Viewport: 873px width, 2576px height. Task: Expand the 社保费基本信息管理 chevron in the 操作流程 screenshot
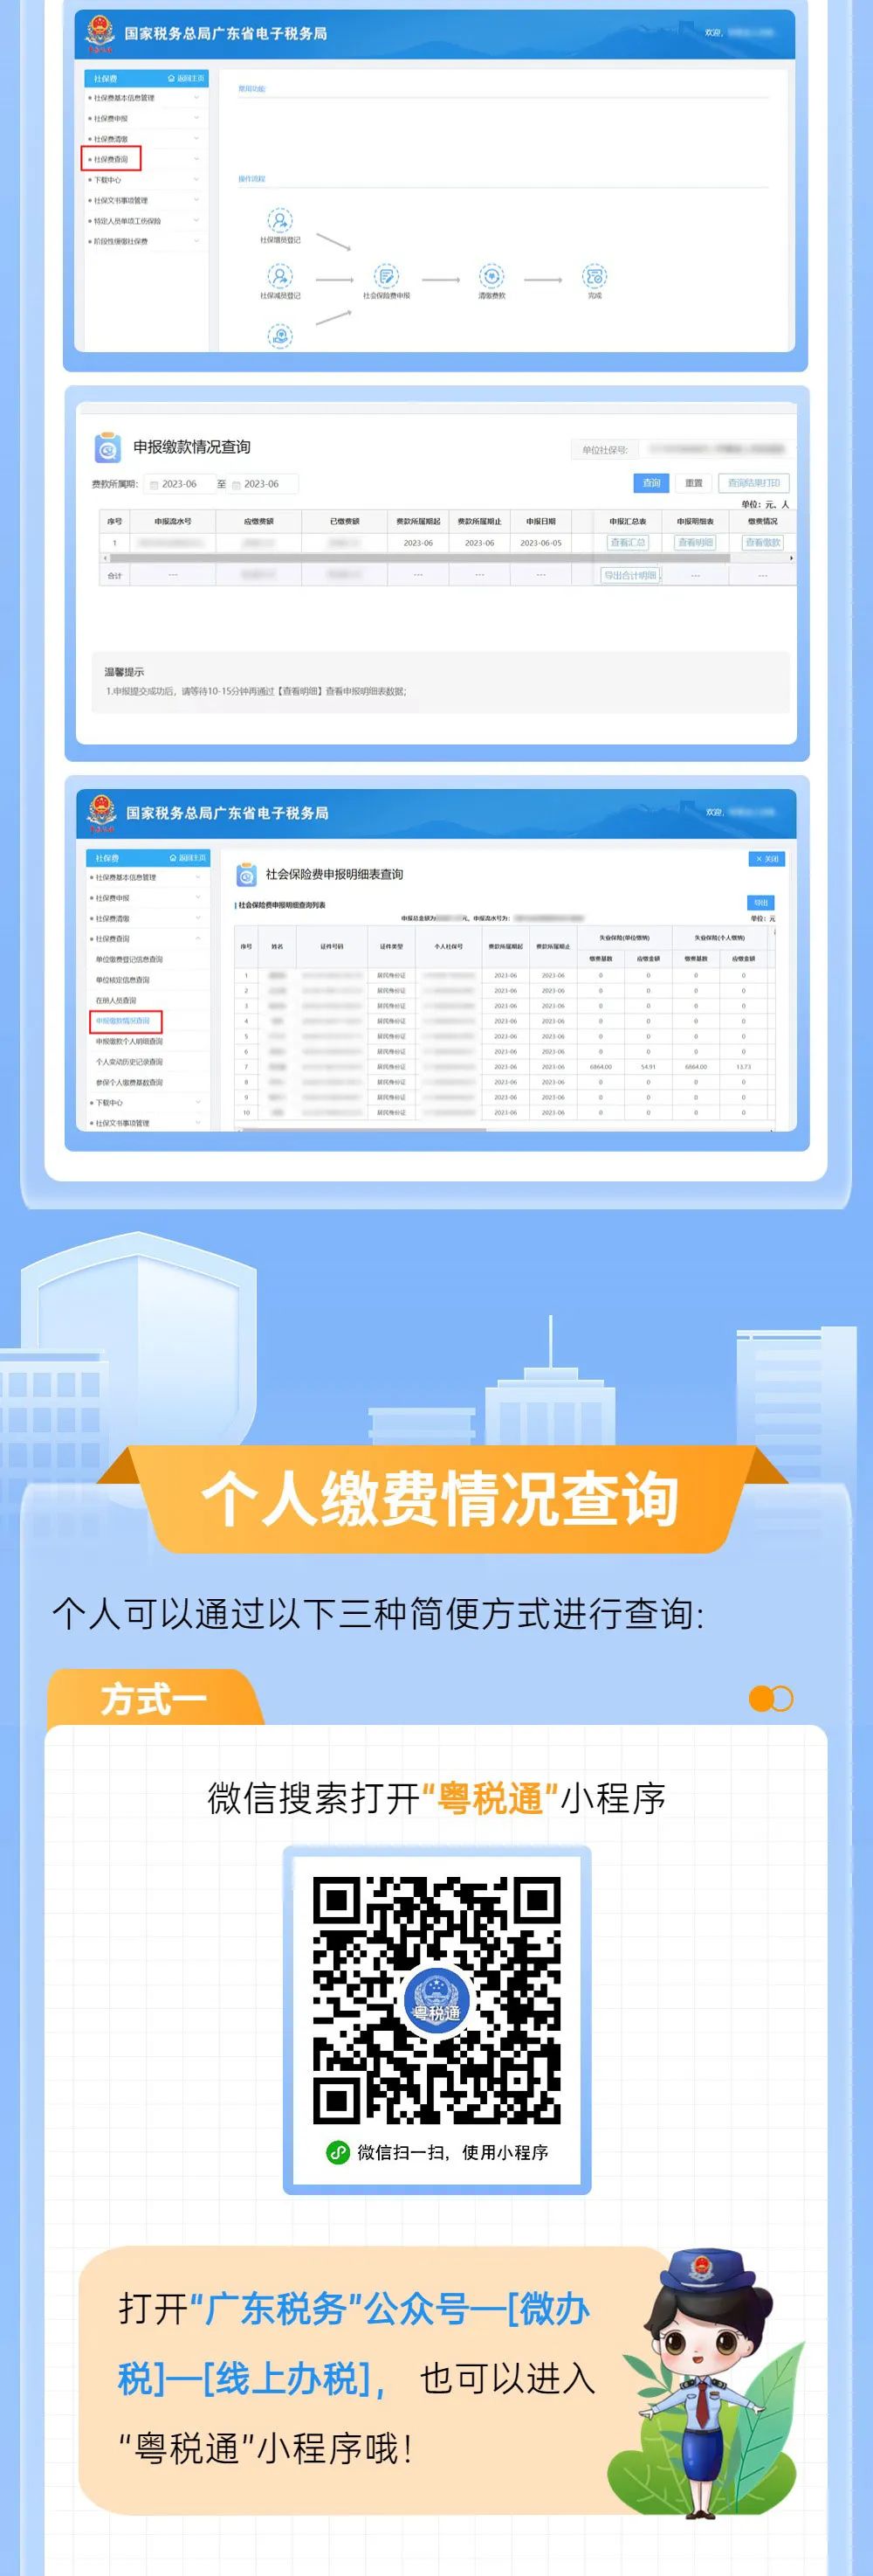(196, 98)
